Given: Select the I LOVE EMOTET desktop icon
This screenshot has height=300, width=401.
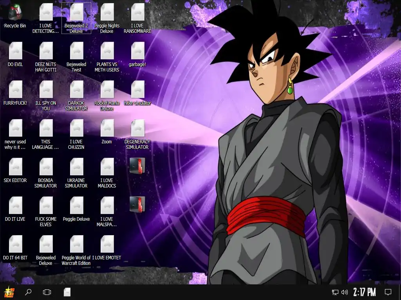Looking at the screenshot, I should (x=107, y=248).
